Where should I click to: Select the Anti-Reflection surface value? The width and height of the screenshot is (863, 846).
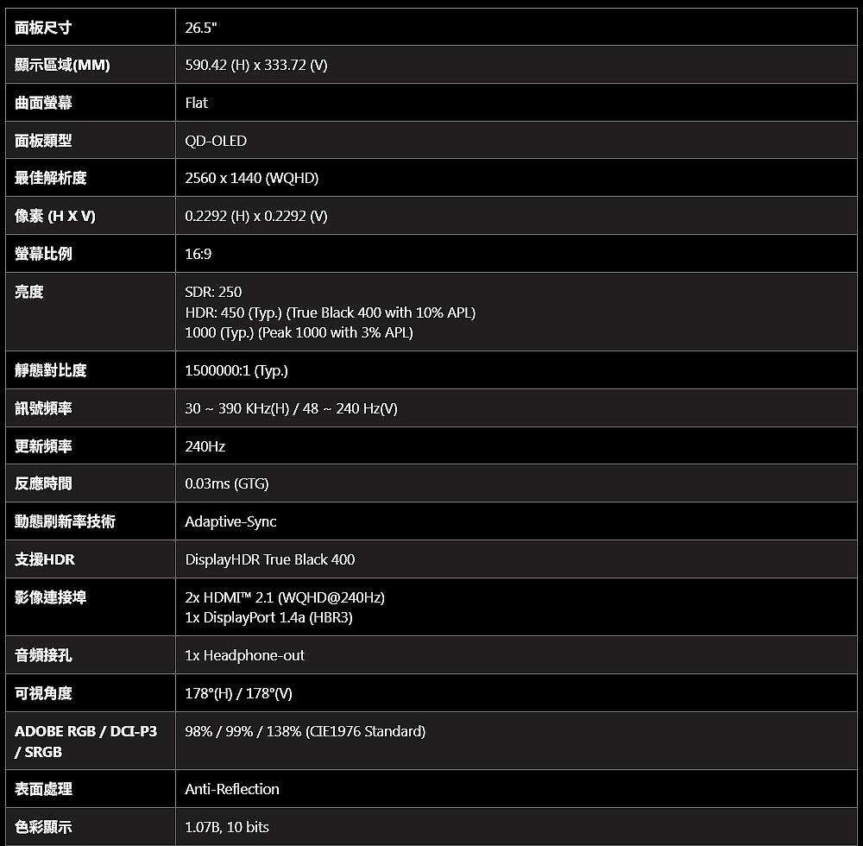(232, 789)
